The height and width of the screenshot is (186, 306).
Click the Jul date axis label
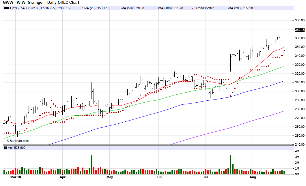(x=206, y=177)
